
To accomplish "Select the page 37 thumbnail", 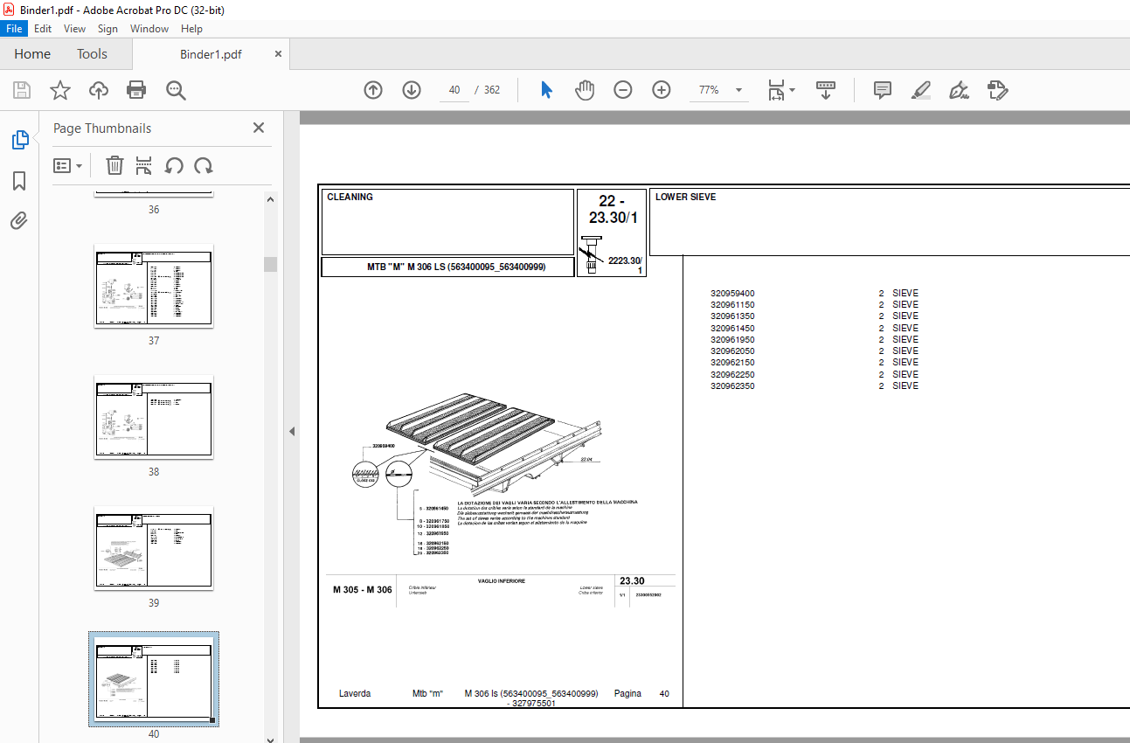I will click(x=154, y=286).
